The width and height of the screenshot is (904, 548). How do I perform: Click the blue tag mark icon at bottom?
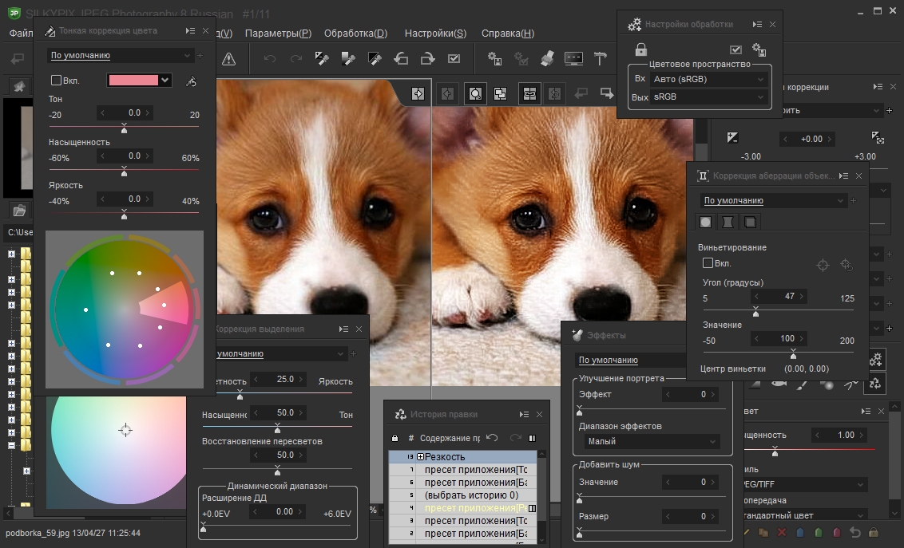pos(799,533)
